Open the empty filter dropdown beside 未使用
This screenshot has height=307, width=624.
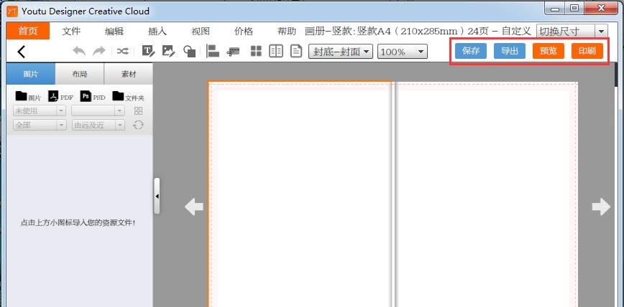98,110
